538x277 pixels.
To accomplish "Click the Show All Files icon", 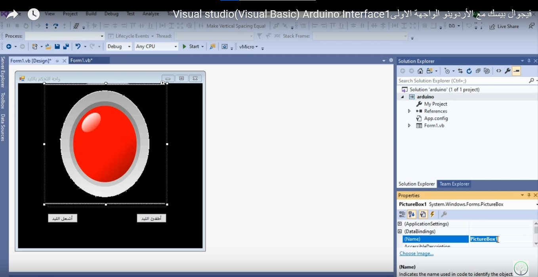I will pyautogui.click(x=487, y=71).
